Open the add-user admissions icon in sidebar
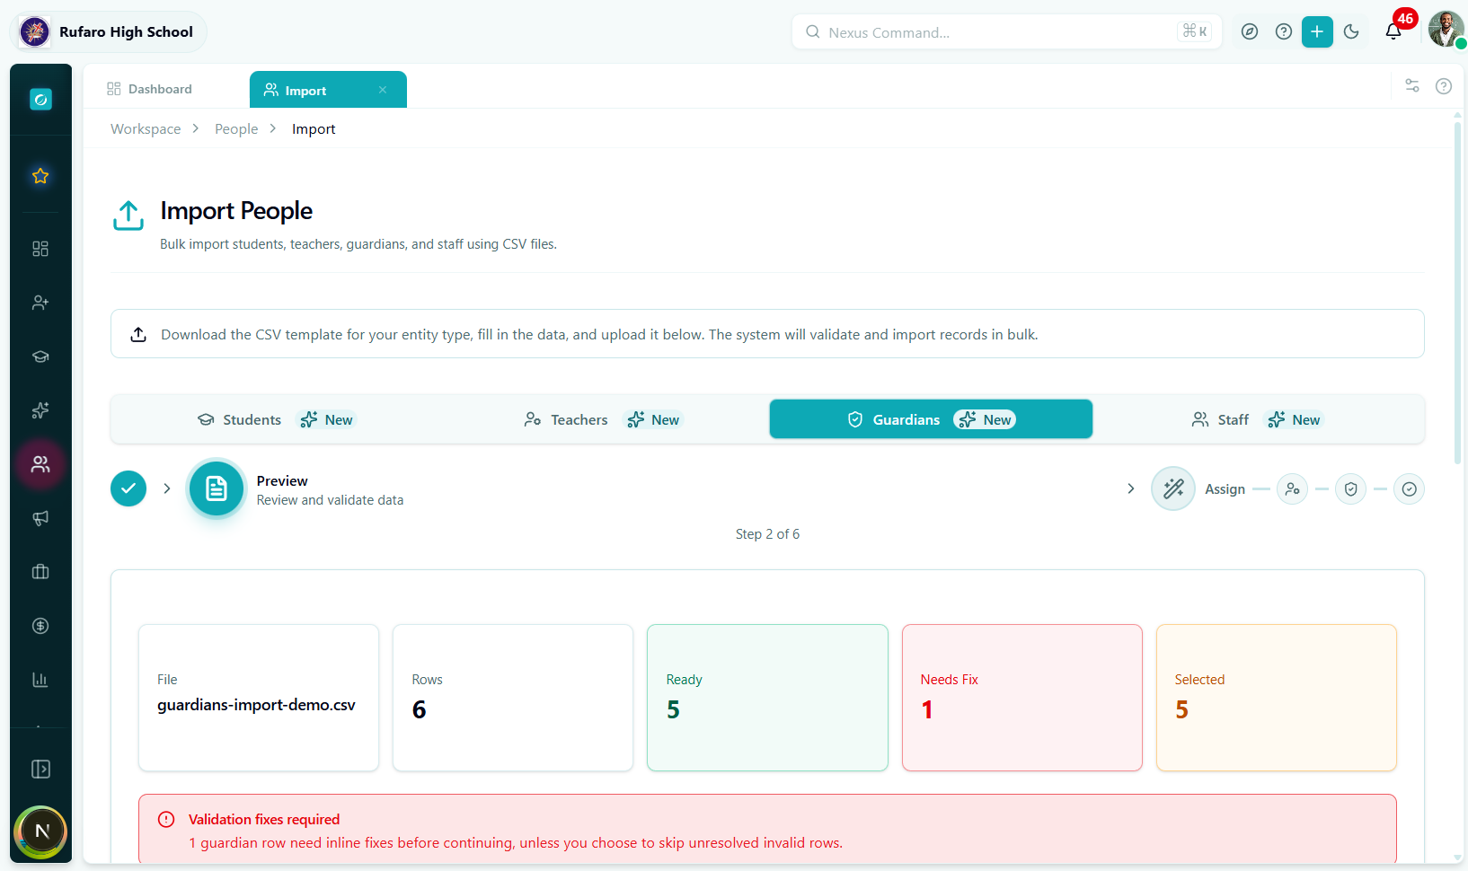The width and height of the screenshot is (1468, 871). [40, 303]
